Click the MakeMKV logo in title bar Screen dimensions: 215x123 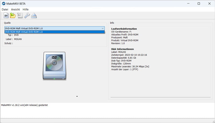tap(4, 4)
